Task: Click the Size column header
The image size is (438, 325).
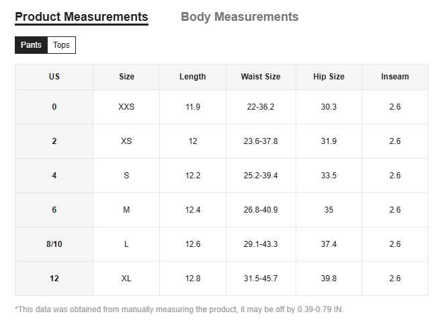Action: (126, 77)
